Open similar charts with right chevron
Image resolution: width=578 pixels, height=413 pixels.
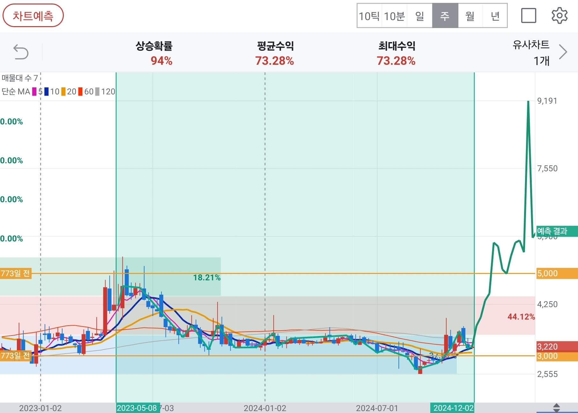pos(563,52)
